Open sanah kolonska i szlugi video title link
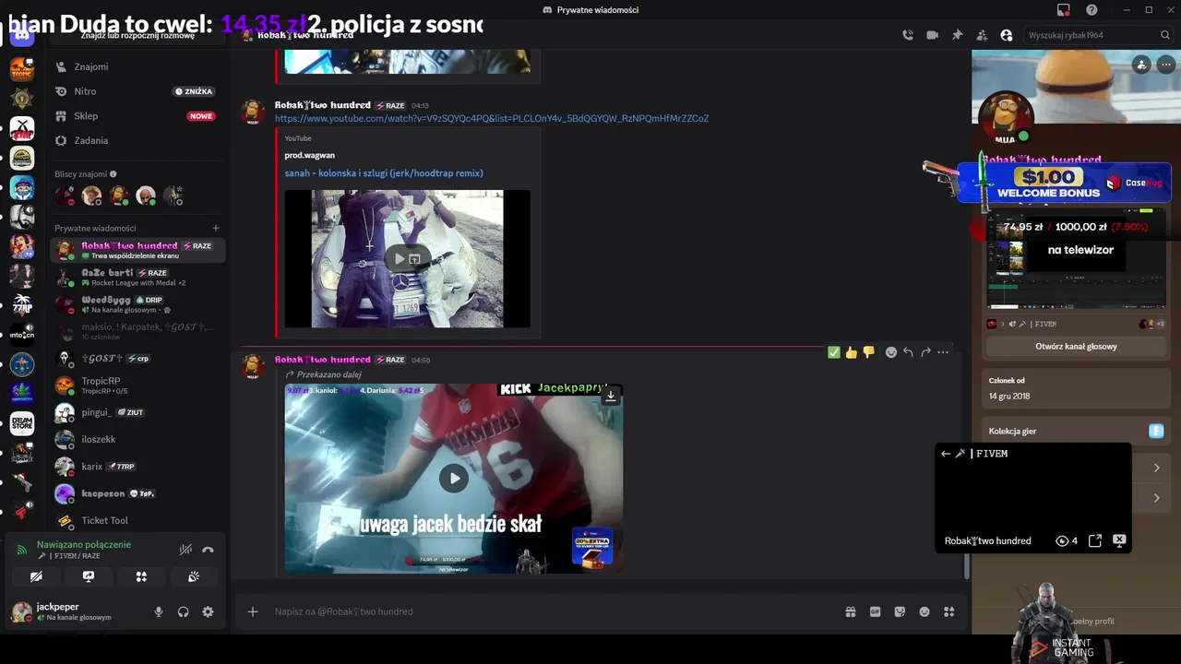The width and height of the screenshot is (1181, 664). point(384,173)
